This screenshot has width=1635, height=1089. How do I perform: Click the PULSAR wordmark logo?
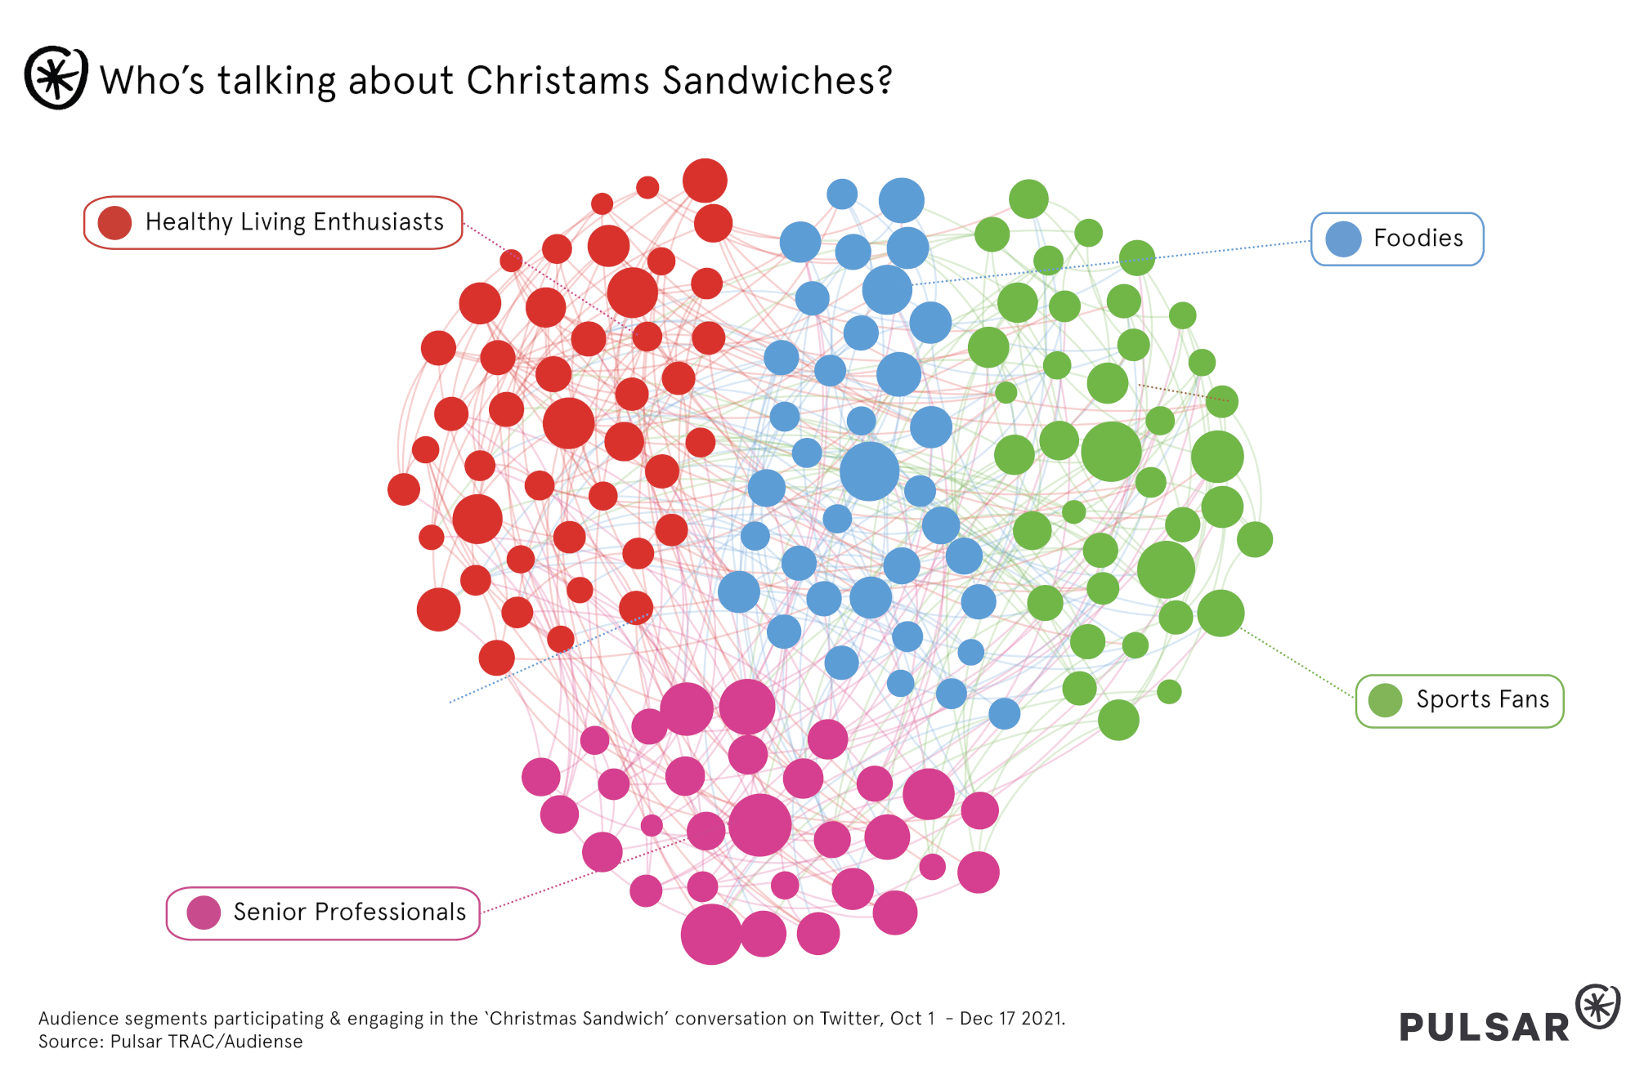1484,1028
